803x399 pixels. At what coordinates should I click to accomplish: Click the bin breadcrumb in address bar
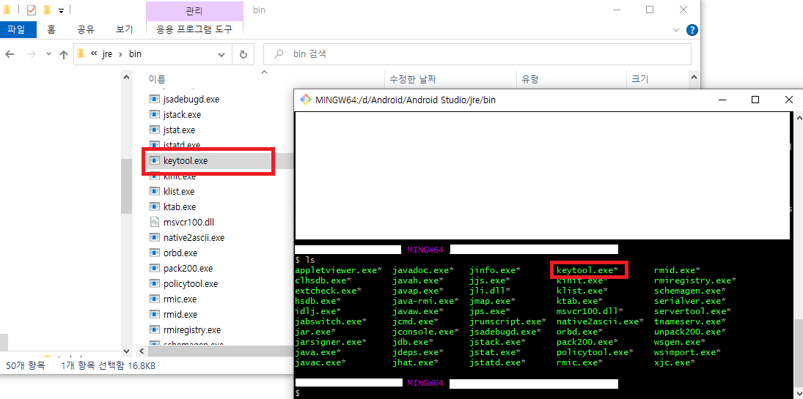coord(135,53)
